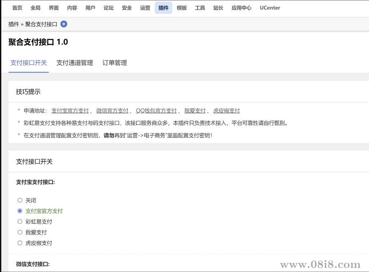Switch to the 订单管理 tab
This screenshot has height=272, width=369.
tap(114, 63)
